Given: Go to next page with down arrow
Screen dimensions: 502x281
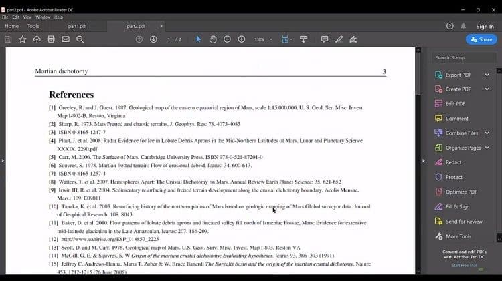Looking at the screenshot, I should 153,39.
